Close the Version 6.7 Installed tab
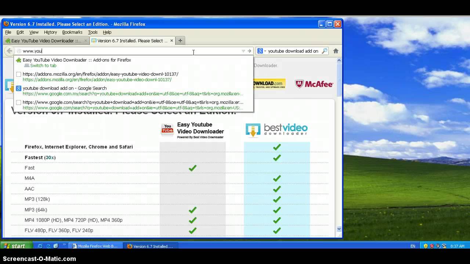Viewport: 470px width, 264px height. [171, 41]
